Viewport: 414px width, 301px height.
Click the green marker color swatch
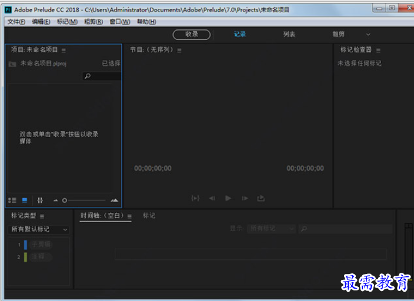26,257
